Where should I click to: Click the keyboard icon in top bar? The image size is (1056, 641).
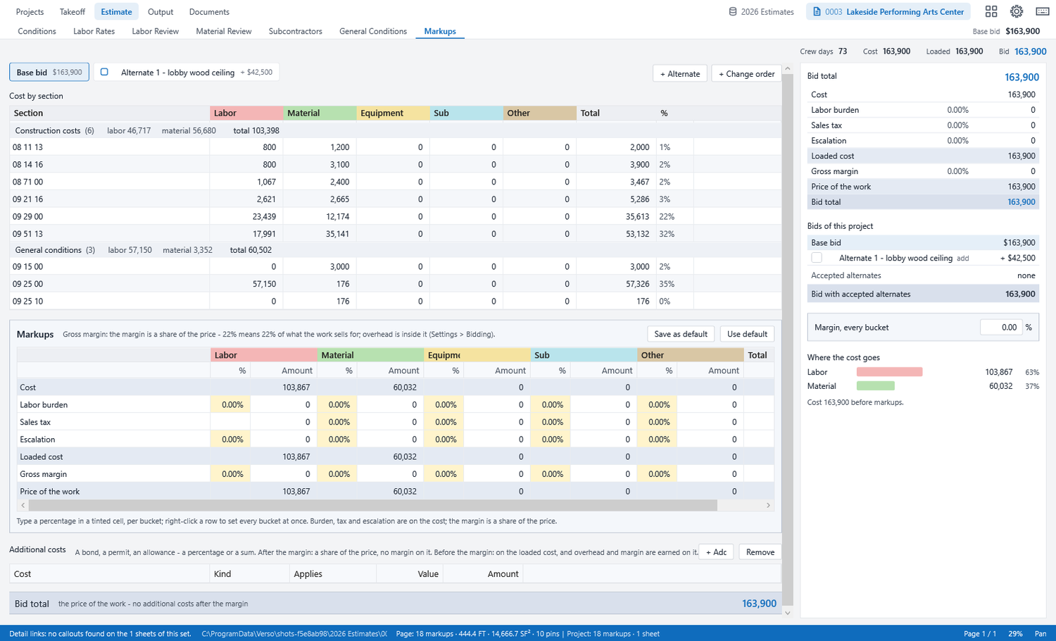1043,11
